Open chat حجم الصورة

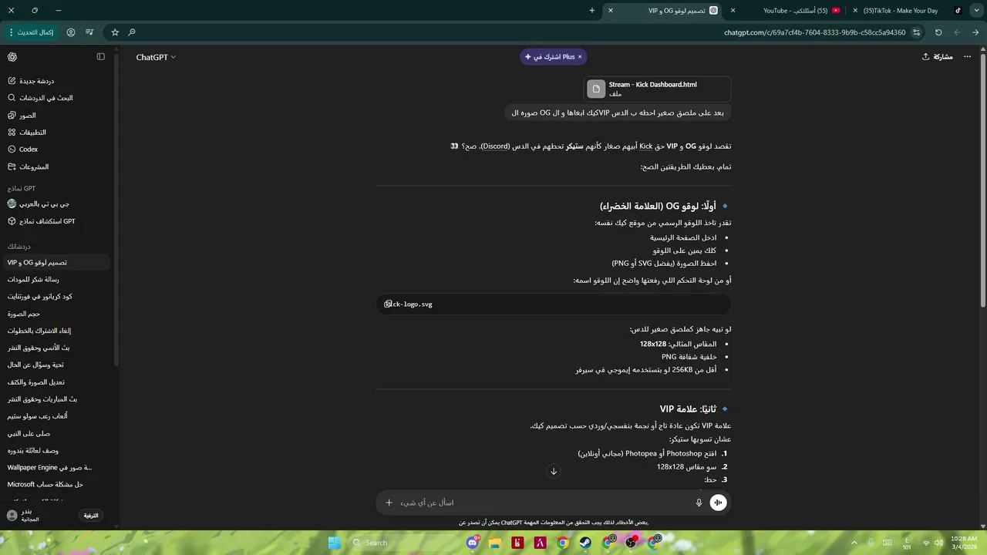[x=57, y=314]
